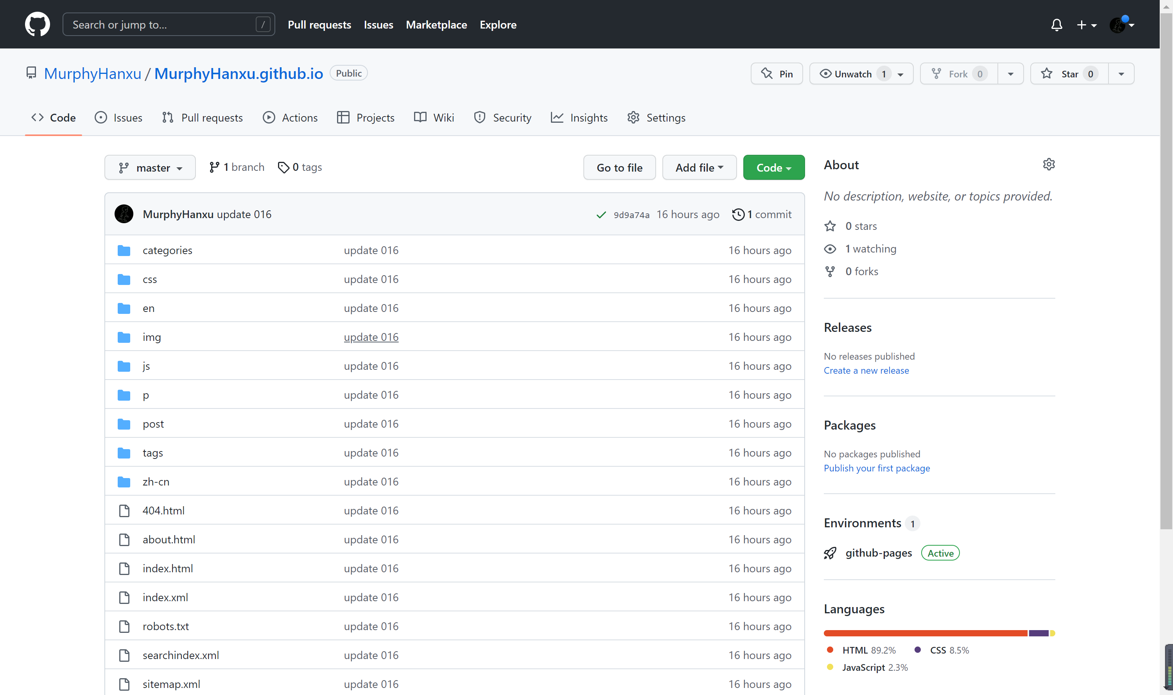Screen dimensions: 1173x695
Task: Switch to the Issues tab
Action: 118,118
